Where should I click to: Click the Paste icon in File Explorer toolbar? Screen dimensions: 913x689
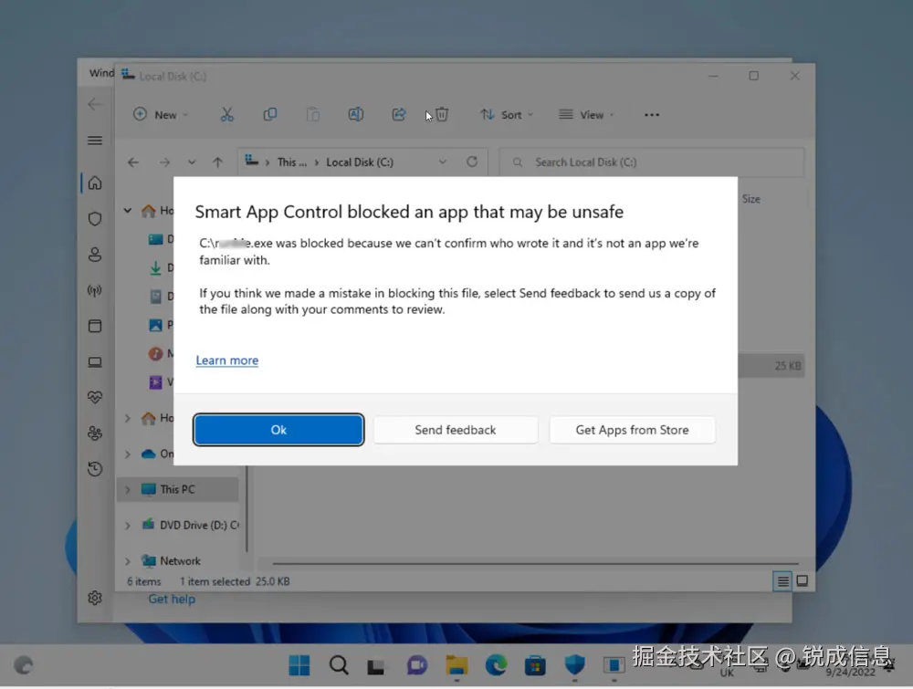point(312,115)
